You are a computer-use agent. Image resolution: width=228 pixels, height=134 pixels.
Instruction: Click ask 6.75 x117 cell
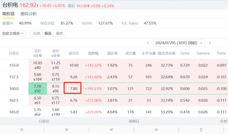(56, 100)
